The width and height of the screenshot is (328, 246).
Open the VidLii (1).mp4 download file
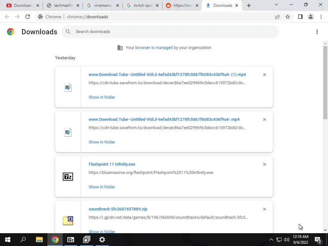coord(167,74)
